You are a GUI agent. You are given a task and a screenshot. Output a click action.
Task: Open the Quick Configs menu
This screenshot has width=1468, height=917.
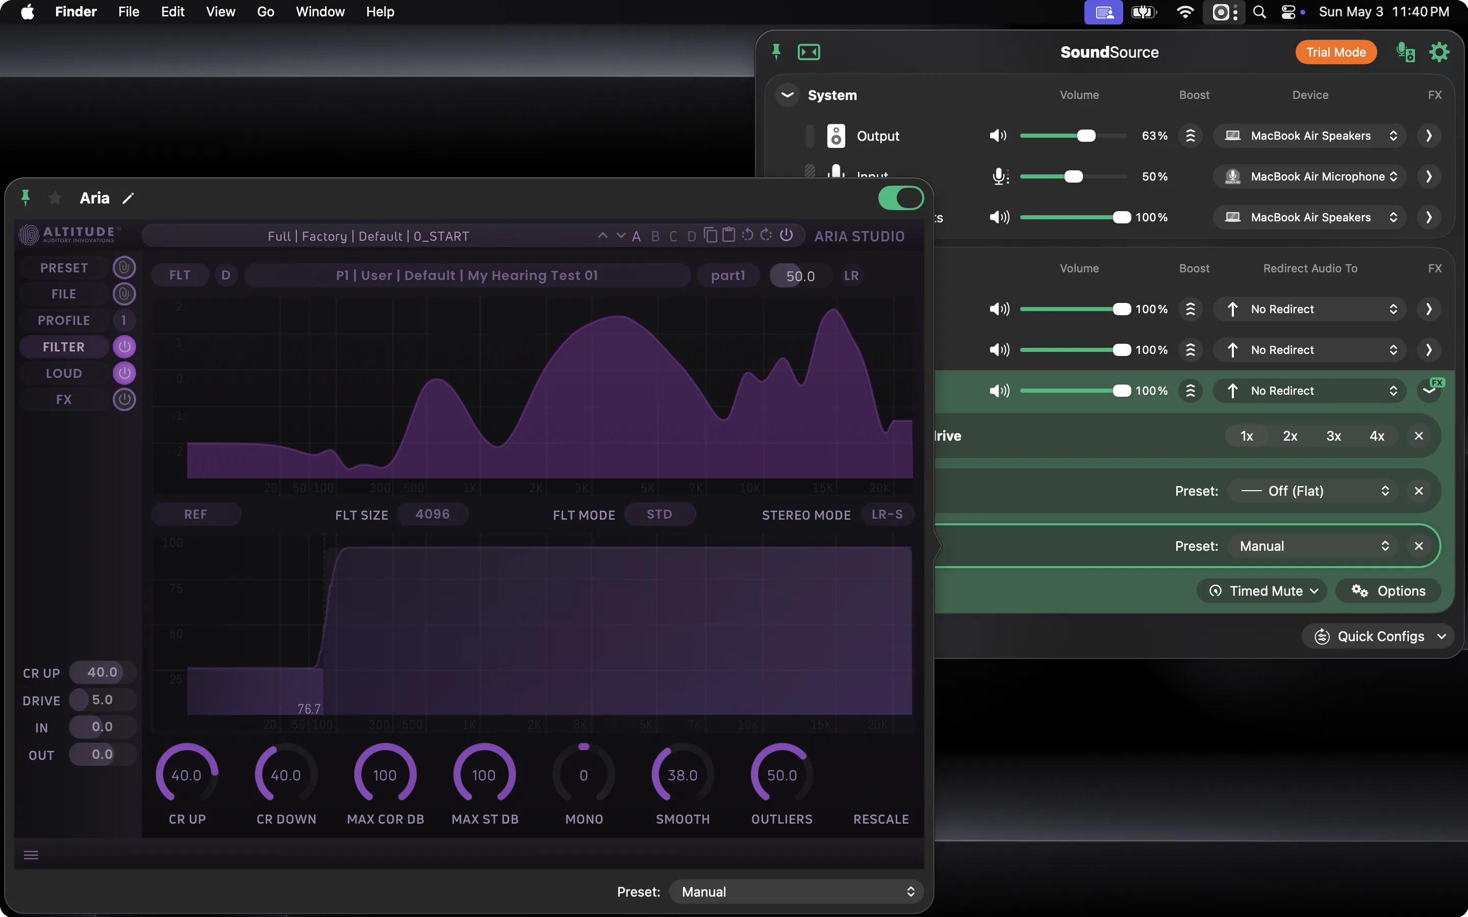(x=1378, y=636)
